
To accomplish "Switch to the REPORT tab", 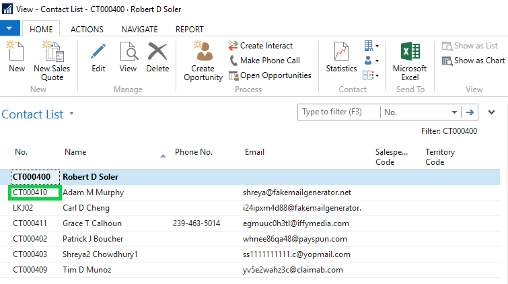I will point(190,29).
